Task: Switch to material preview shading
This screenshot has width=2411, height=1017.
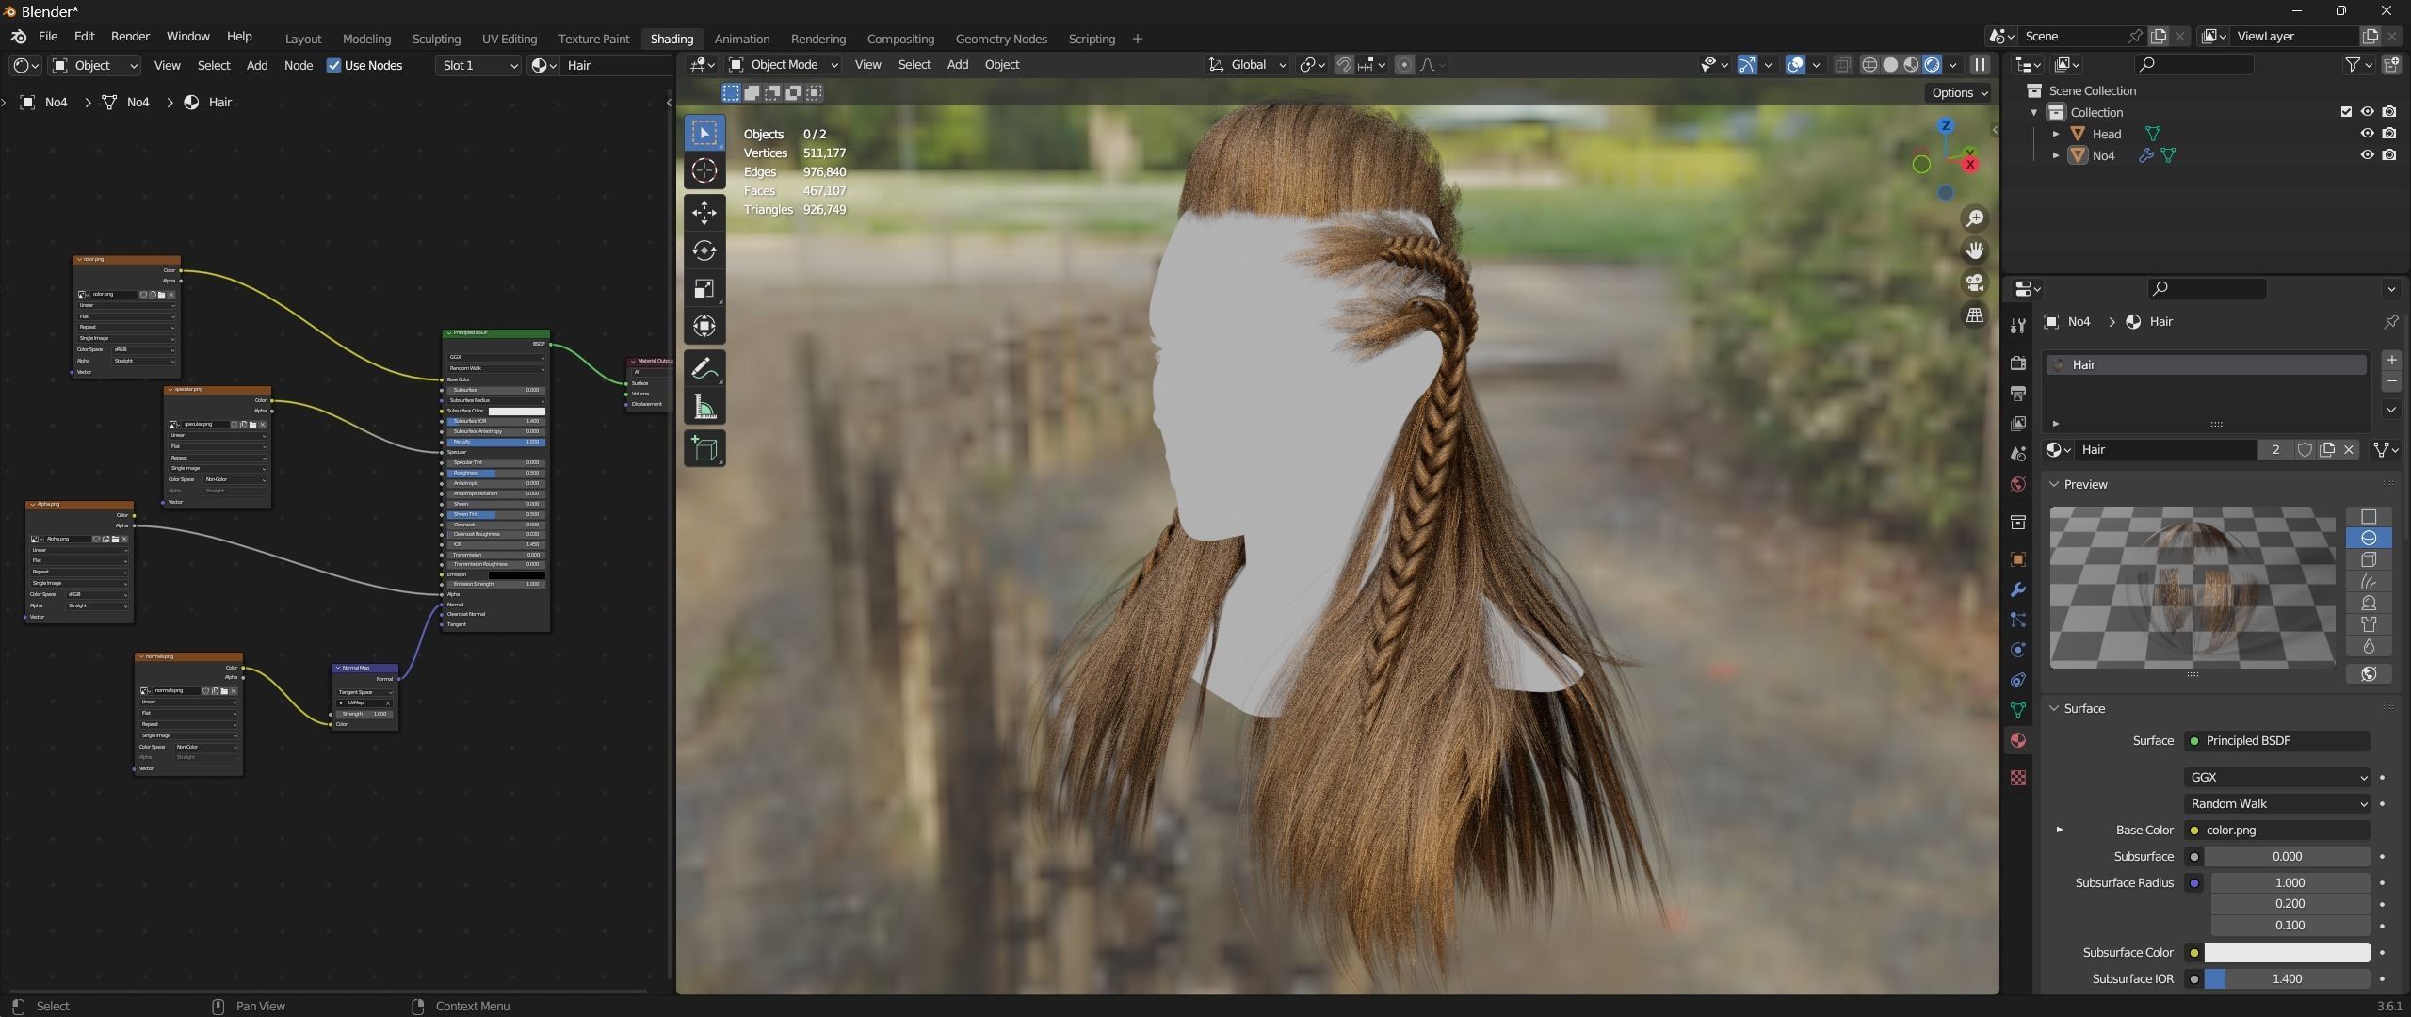Action: point(1911,65)
